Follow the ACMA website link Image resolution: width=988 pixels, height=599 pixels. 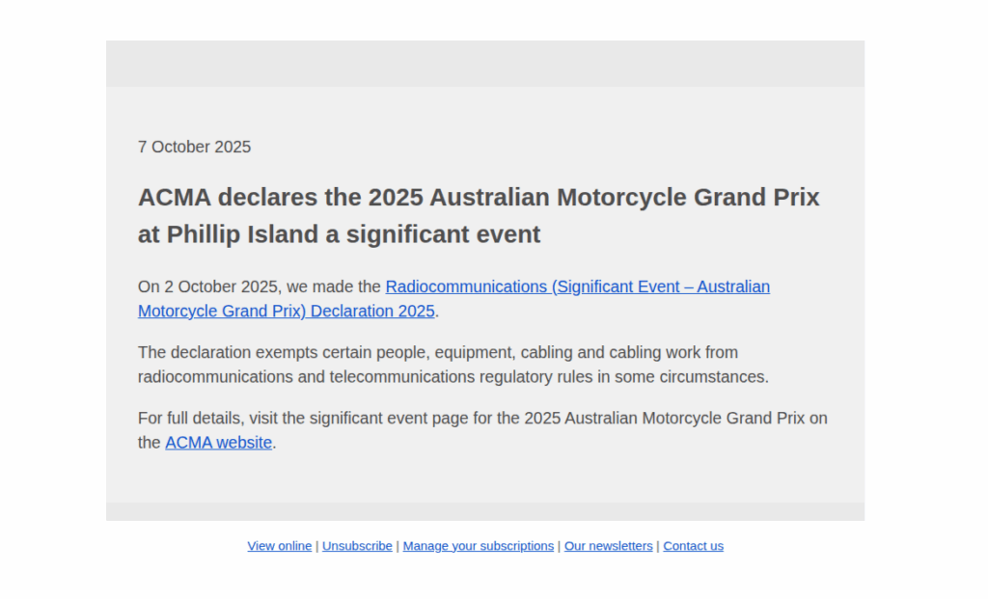pyautogui.click(x=218, y=443)
